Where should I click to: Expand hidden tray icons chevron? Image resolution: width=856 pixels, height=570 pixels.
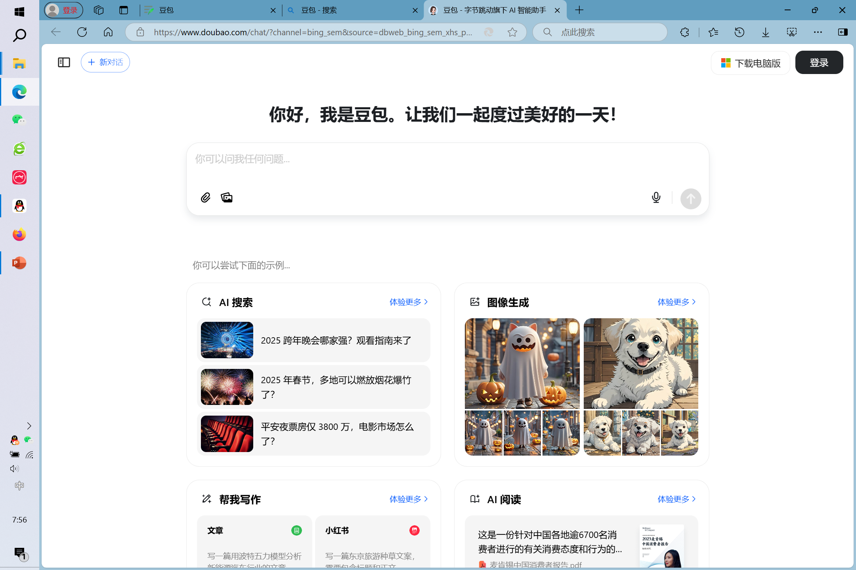[29, 426]
